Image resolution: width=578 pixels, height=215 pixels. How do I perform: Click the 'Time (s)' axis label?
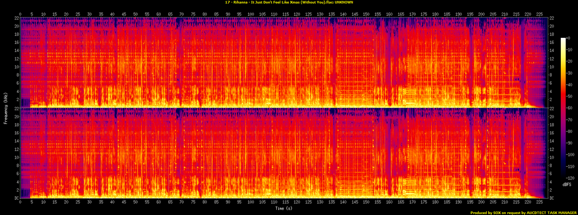284,208
